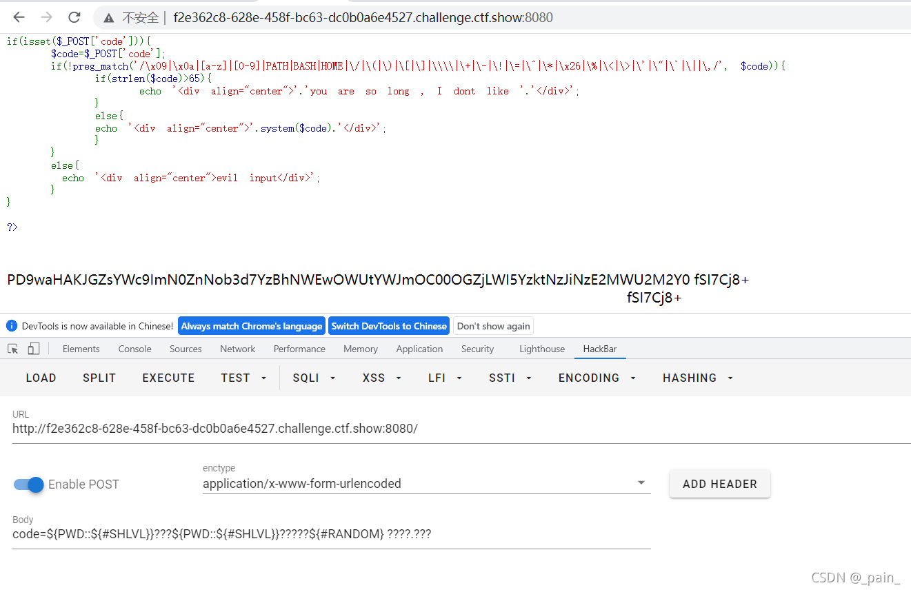This screenshot has height=592, width=911.
Task: Expand the SSTI dropdown menu
Action: pos(510,378)
